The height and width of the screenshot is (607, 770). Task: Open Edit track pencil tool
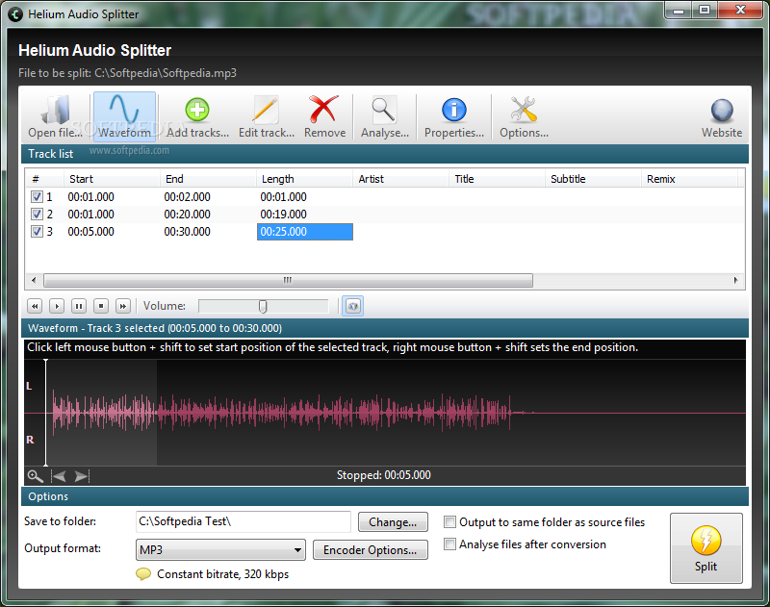(x=267, y=116)
